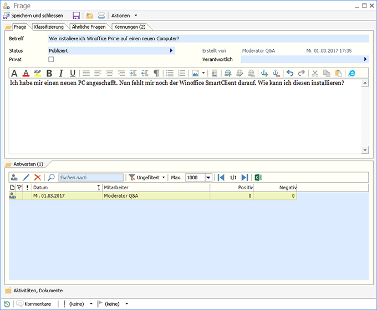
Task: Open the font settings (A) icon
Action: coord(14,73)
